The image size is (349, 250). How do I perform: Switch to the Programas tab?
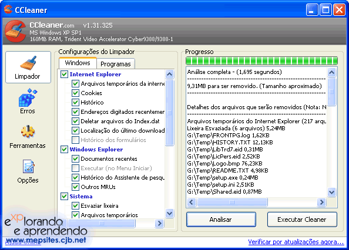(116, 64)
